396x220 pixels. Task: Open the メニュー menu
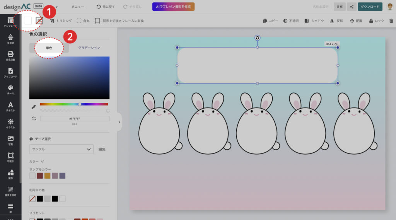[x=77, y=7]
